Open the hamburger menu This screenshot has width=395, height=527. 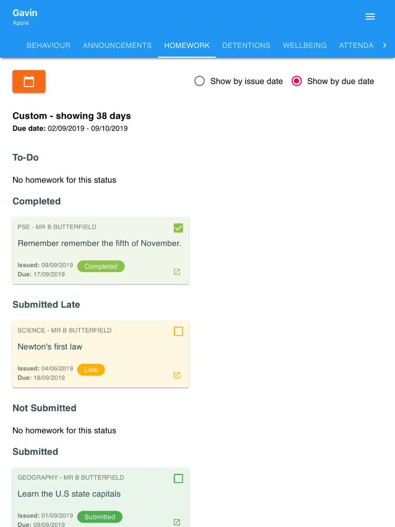370,17
